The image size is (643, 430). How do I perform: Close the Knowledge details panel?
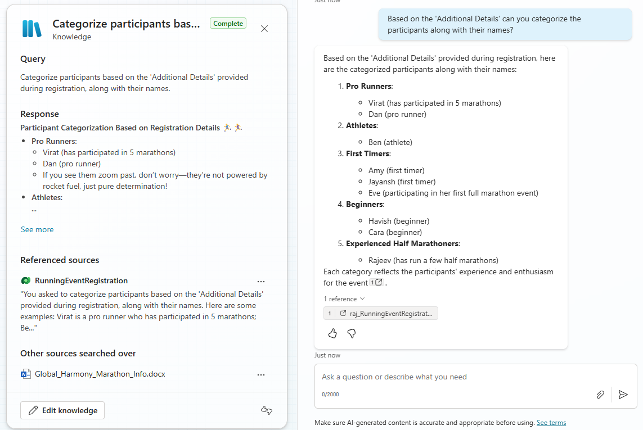[264, 29]
